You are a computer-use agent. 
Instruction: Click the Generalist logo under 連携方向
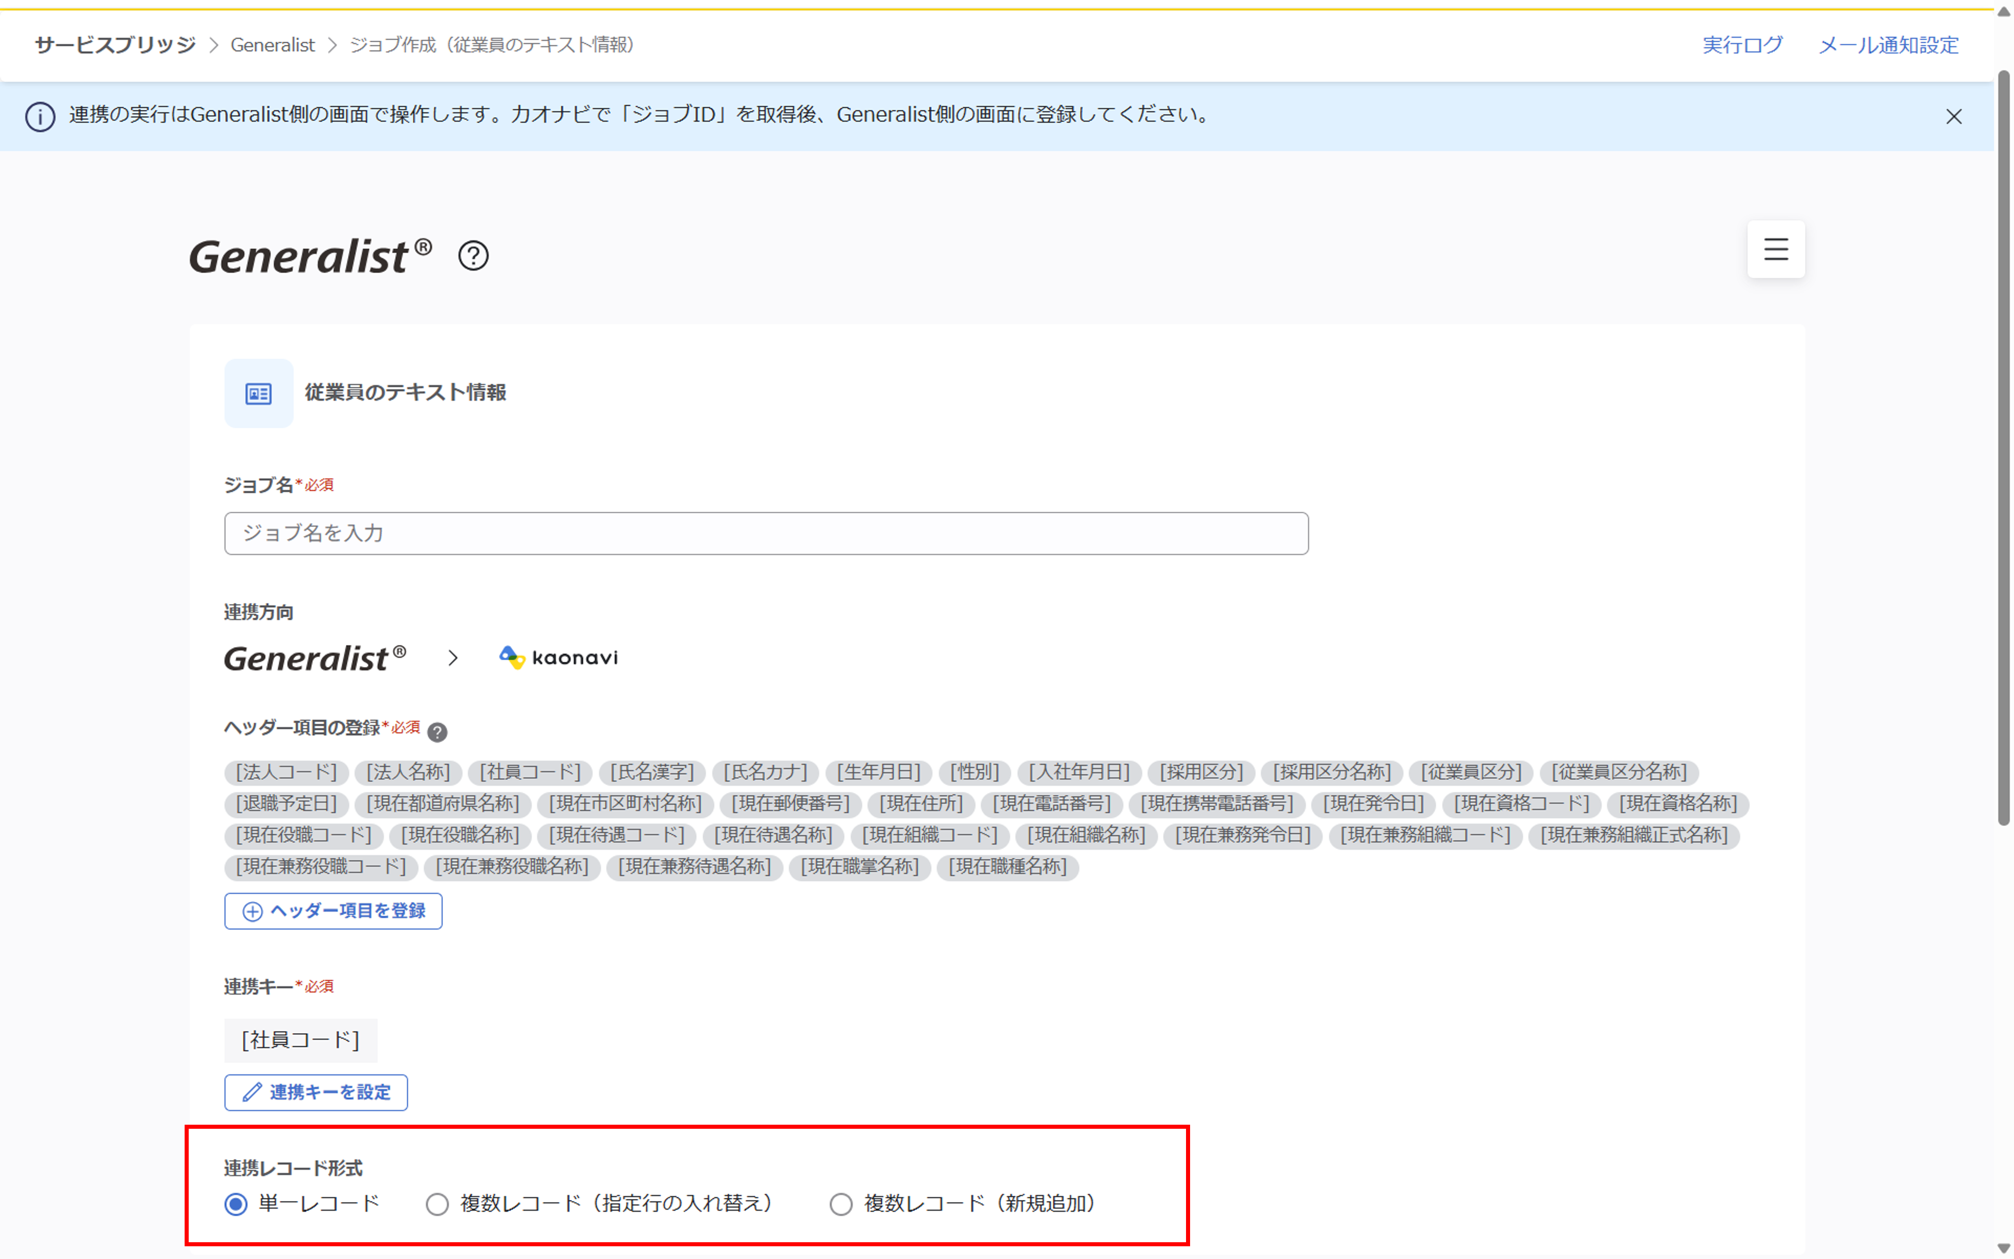coord(315,658)
